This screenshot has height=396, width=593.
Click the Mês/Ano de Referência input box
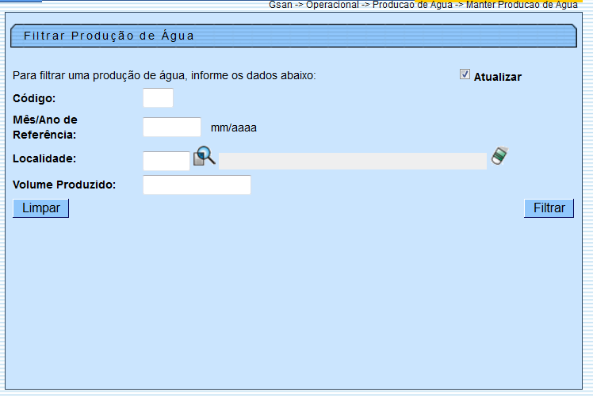(x=172, y=127)
